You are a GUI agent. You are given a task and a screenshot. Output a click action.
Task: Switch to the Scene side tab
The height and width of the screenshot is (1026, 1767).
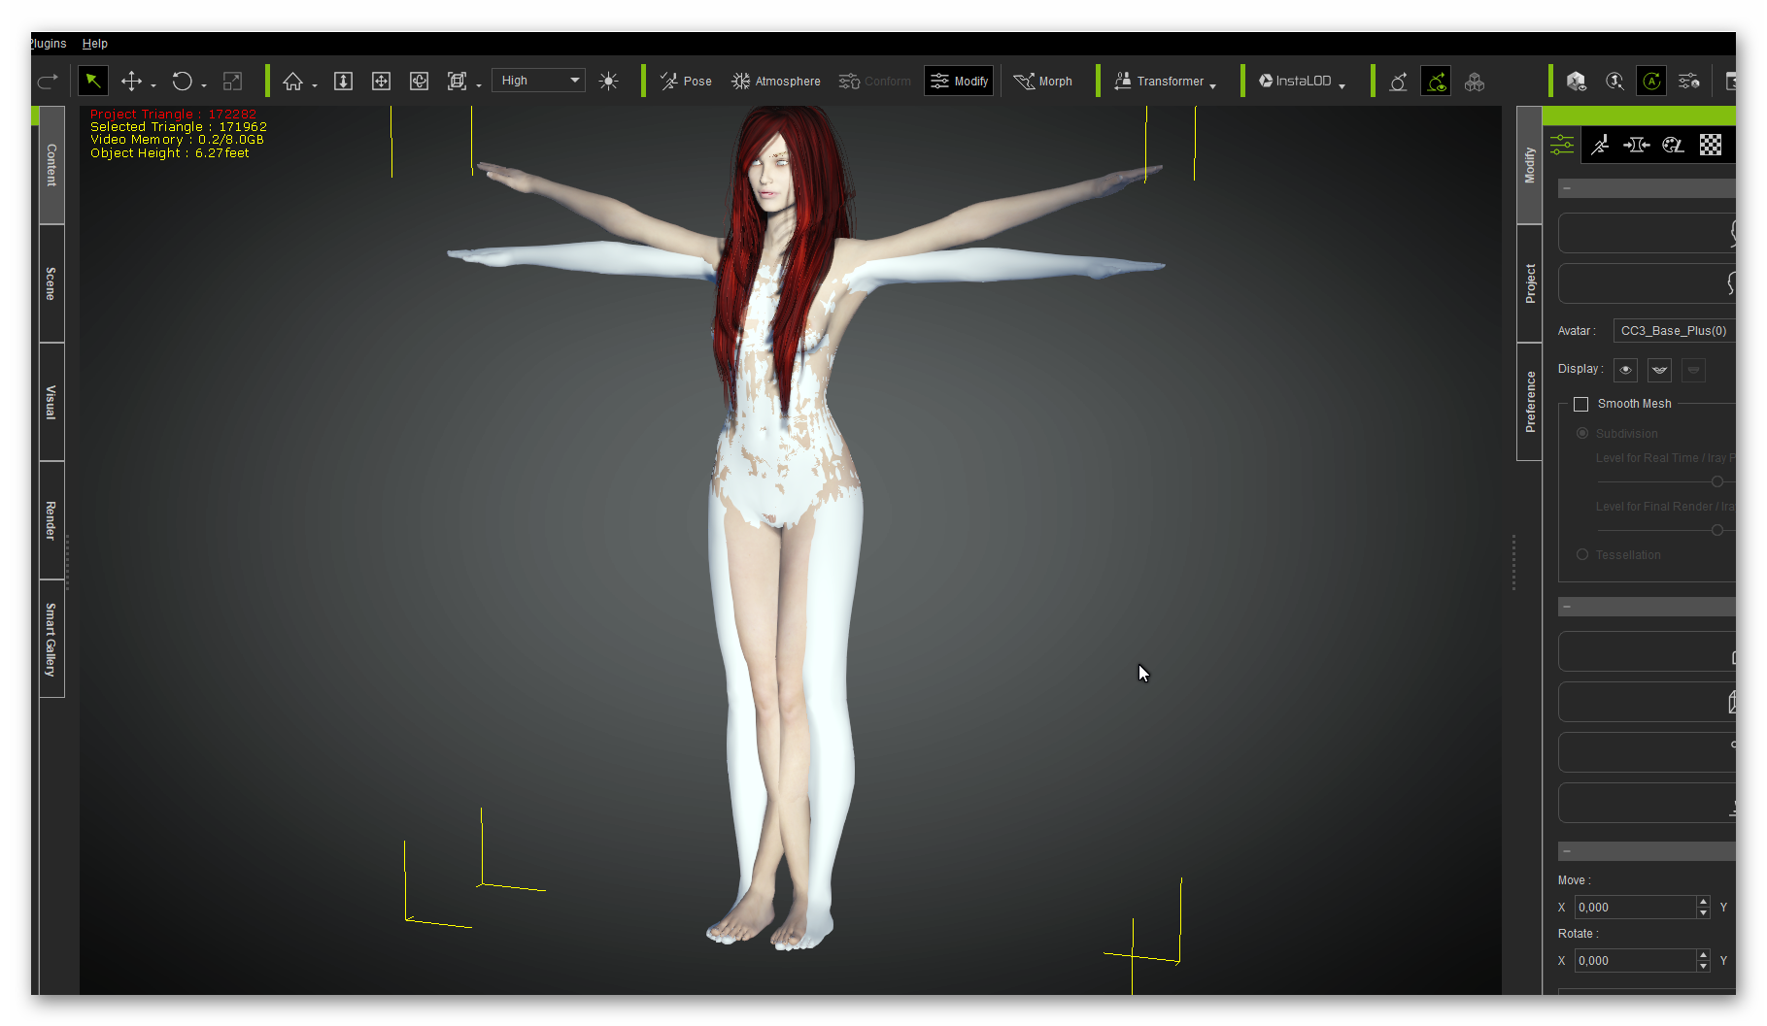(x=51, y=283)
